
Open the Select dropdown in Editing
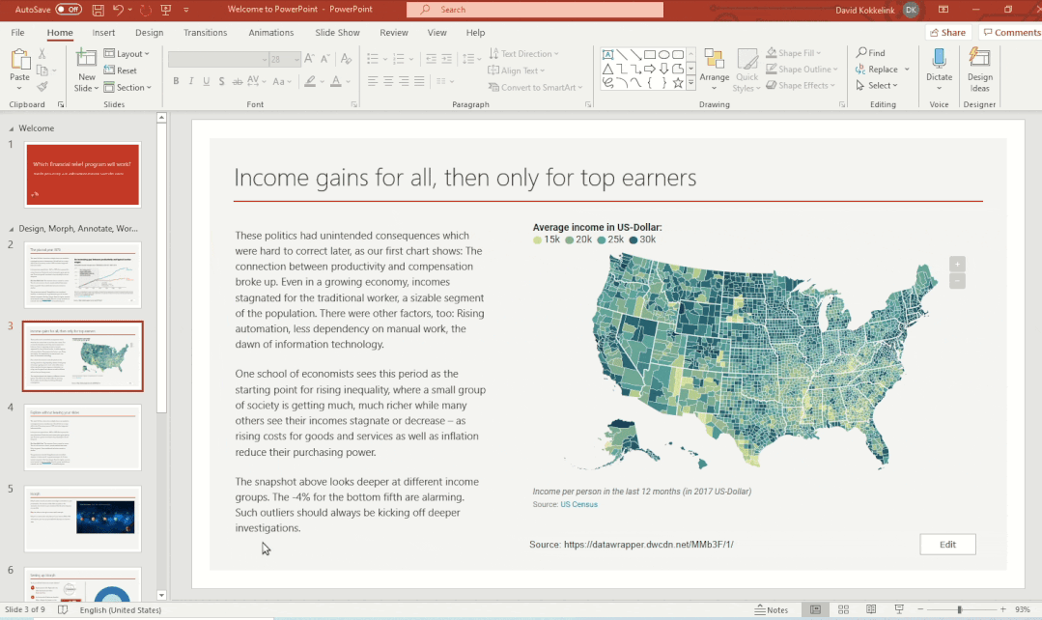877,85
